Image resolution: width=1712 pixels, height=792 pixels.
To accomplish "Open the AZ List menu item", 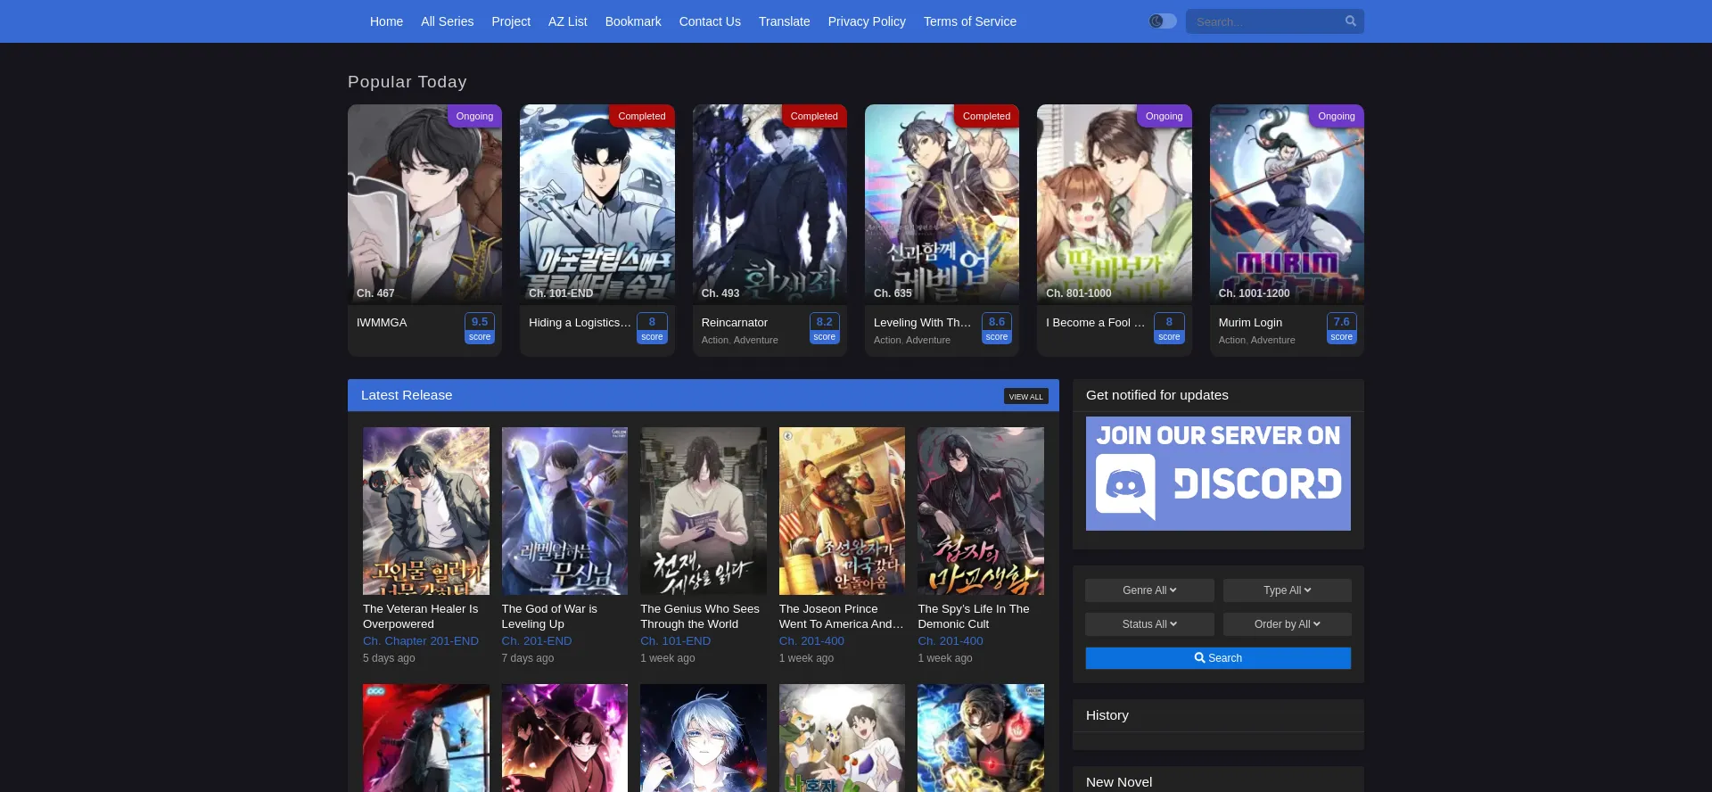I will (x=567, y=21).
